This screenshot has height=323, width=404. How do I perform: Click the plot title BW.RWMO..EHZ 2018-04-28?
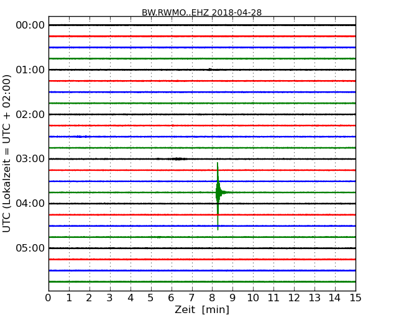point(202,12)
